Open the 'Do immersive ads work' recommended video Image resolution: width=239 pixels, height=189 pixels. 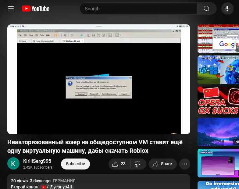pos(218,185)
